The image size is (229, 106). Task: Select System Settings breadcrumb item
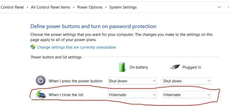[123, 7]
